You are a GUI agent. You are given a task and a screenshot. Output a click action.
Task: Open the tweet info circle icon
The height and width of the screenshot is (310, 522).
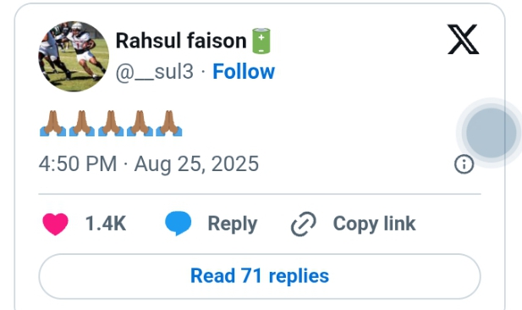[464, 164]
